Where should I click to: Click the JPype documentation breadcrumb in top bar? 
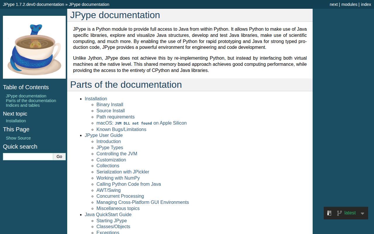(89, 4)
